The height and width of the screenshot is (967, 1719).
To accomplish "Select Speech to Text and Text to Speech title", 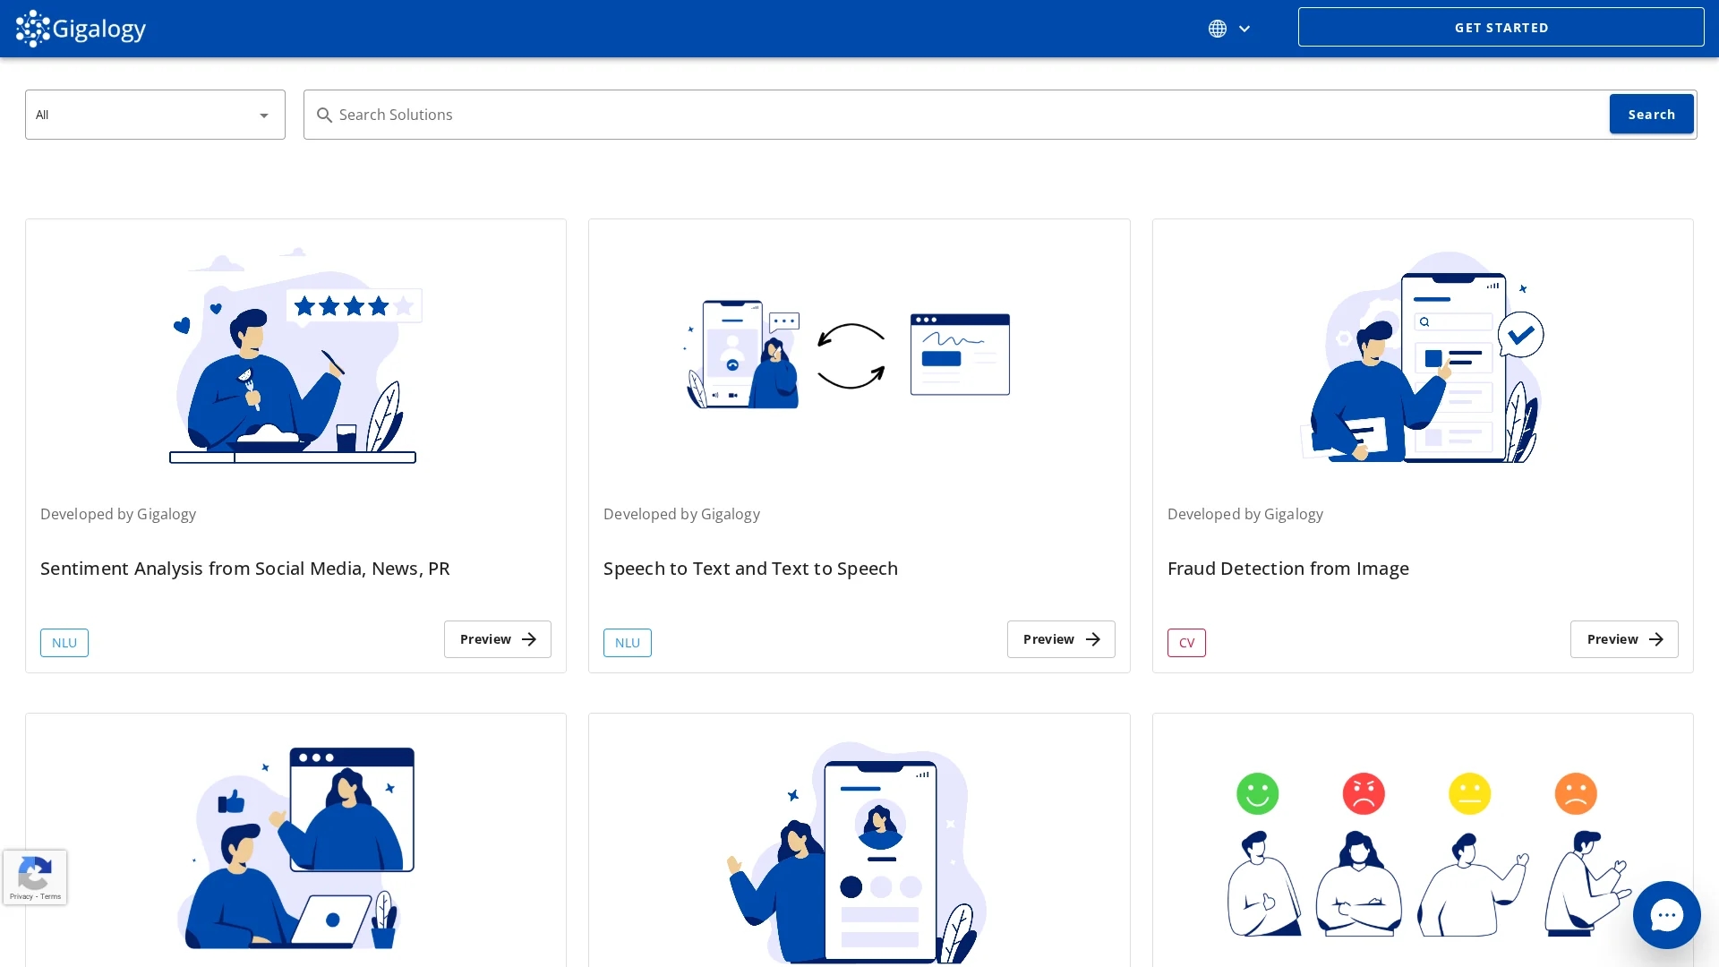I will pyautogui.click(x=750, y=569).
